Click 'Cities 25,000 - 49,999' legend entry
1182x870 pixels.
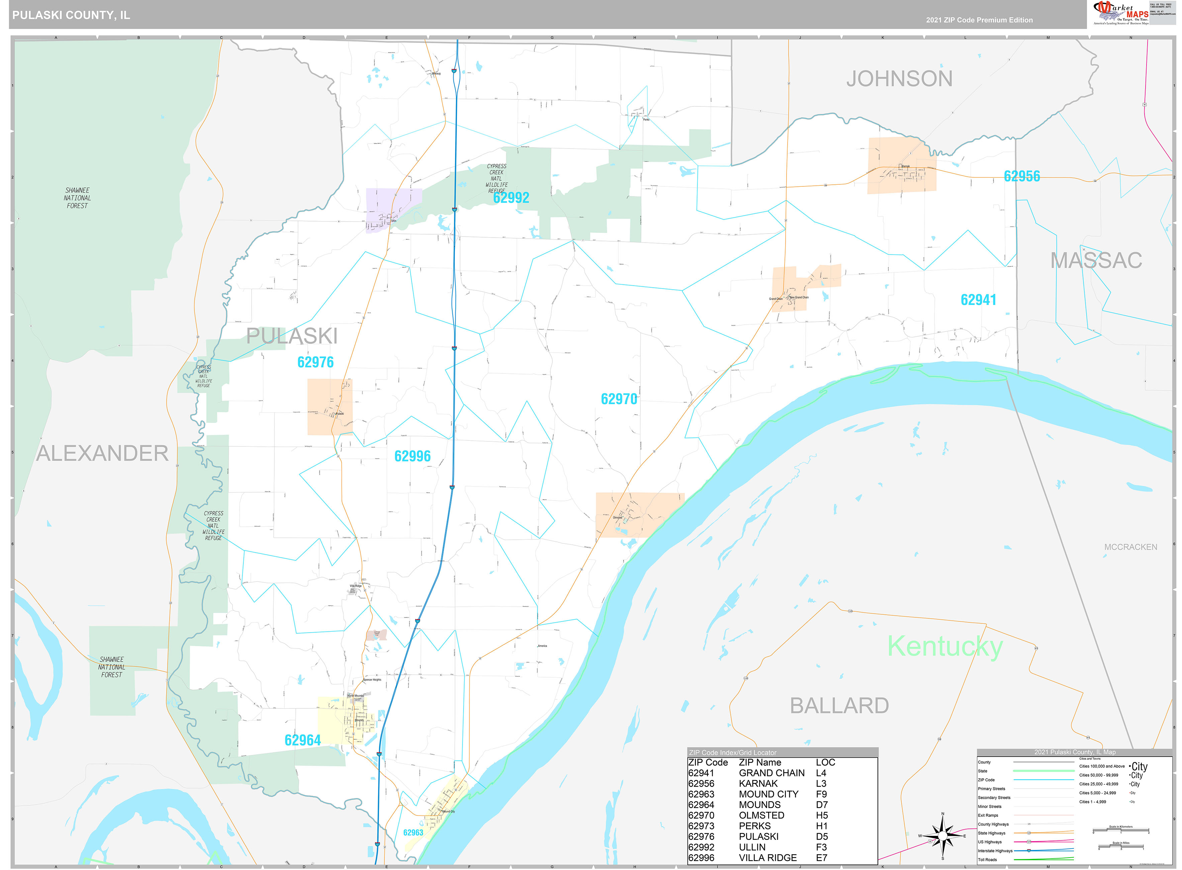[1098, 784]
